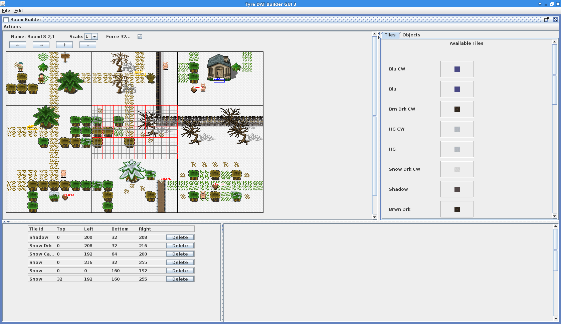Delete the Shadow tile row
This screenshot has width=561, height=324.
click(x=180, y=237)
